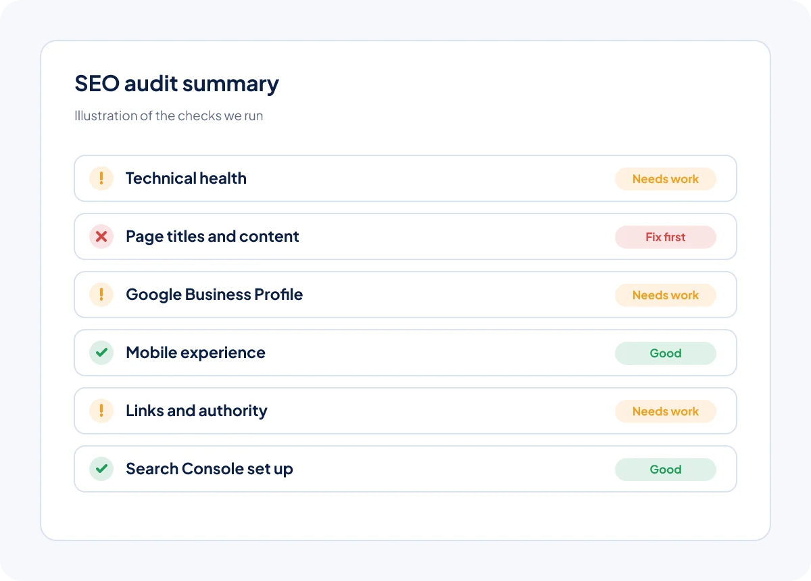Click the warning icon beside Google Business Profile
This screenshot has height=581, width=811.
[x=101, y=295]
